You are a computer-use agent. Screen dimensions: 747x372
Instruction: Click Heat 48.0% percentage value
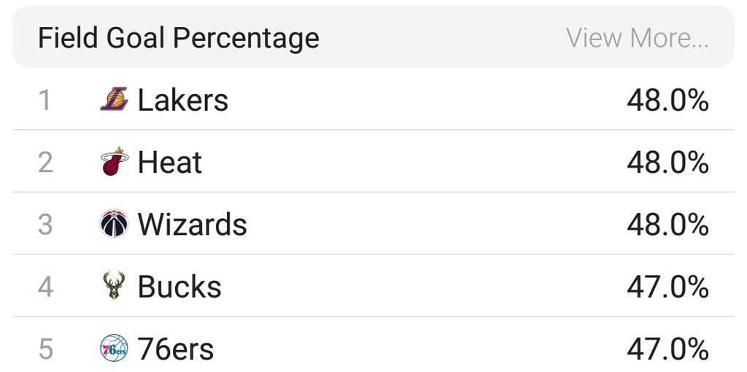(667, 162)
